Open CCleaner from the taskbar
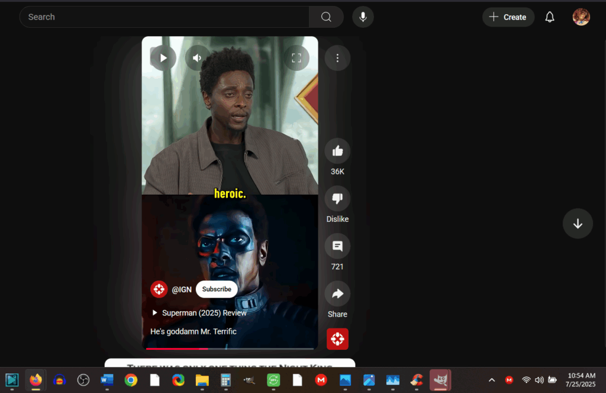This screenshot has height=393, width=606. click(417, 380)
